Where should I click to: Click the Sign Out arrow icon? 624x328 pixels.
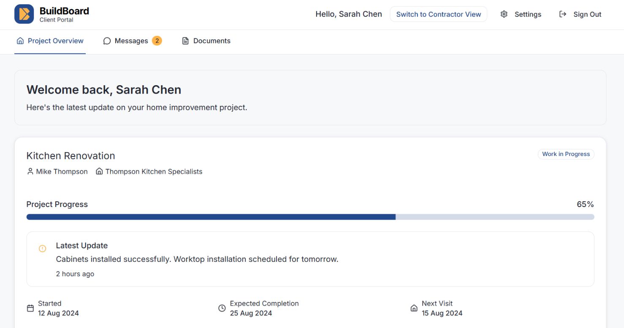(x=563, y=14)
